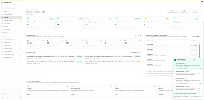Click the Reports sidebar document icon

click(2, 33)
